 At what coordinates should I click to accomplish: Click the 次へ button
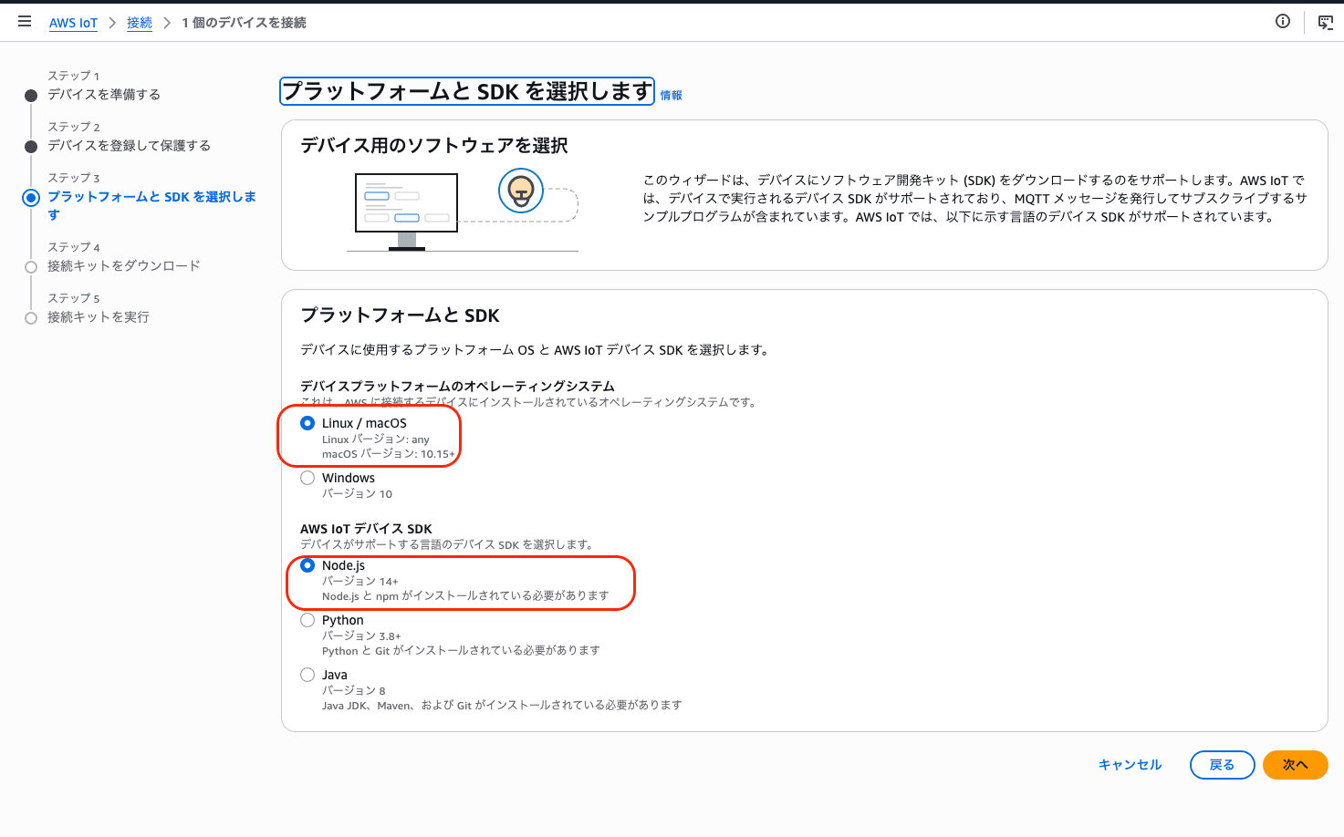tap(1296, 765)
